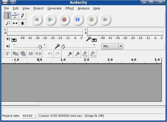167x122 pixels.
Task: Start recording with the Record button
Action: (x=64, y=20)
